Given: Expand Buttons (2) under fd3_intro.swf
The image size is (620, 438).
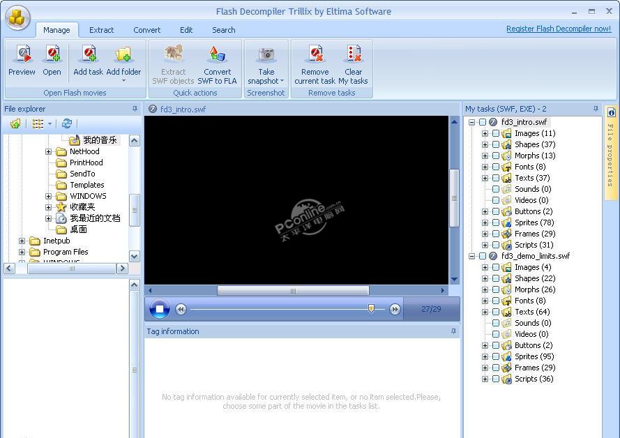Looking at the screenshot, I should point(485,211).
